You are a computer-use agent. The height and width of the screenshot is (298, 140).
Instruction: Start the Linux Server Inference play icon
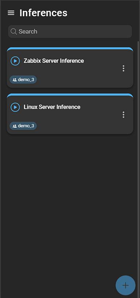[x=15, y=107]
